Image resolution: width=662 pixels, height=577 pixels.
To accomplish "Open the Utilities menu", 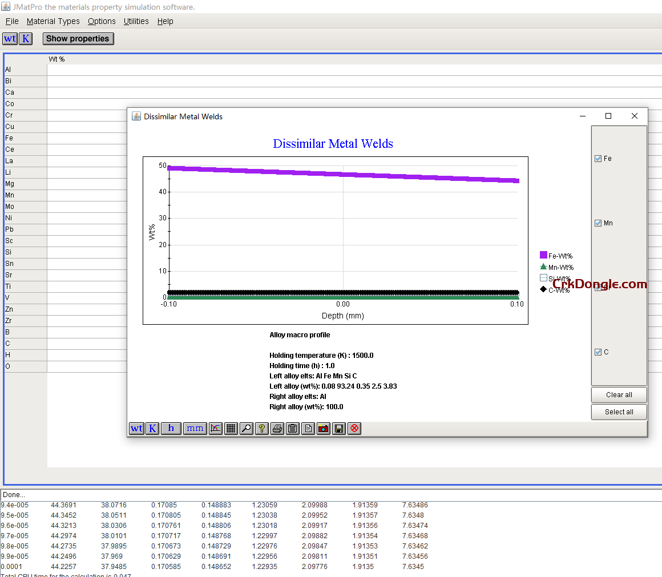I will pyautogui.click(x=136, y=21).
